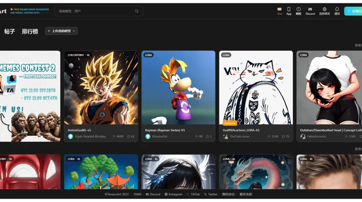The width and height of the screenshot is (362, 202).
Task: Click the Exclusive badge on Graffiti4cartoon
Action: click(x=230, y=123)
